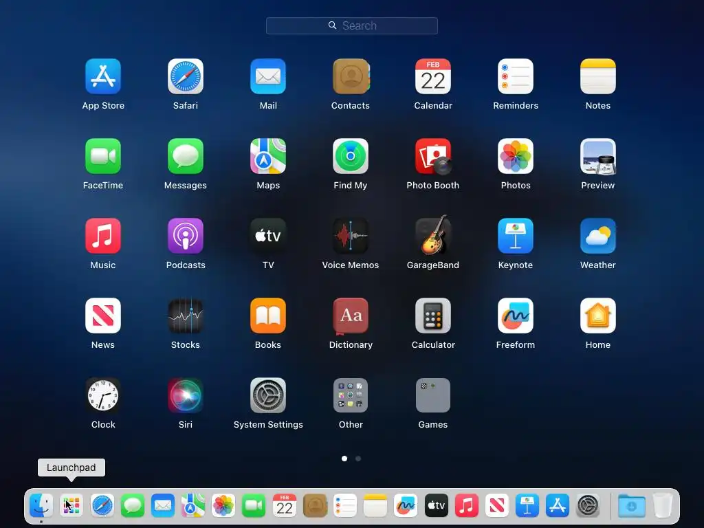704x528 pixels.
Task: Open the Photo Booth app
Action: point(433,156)
